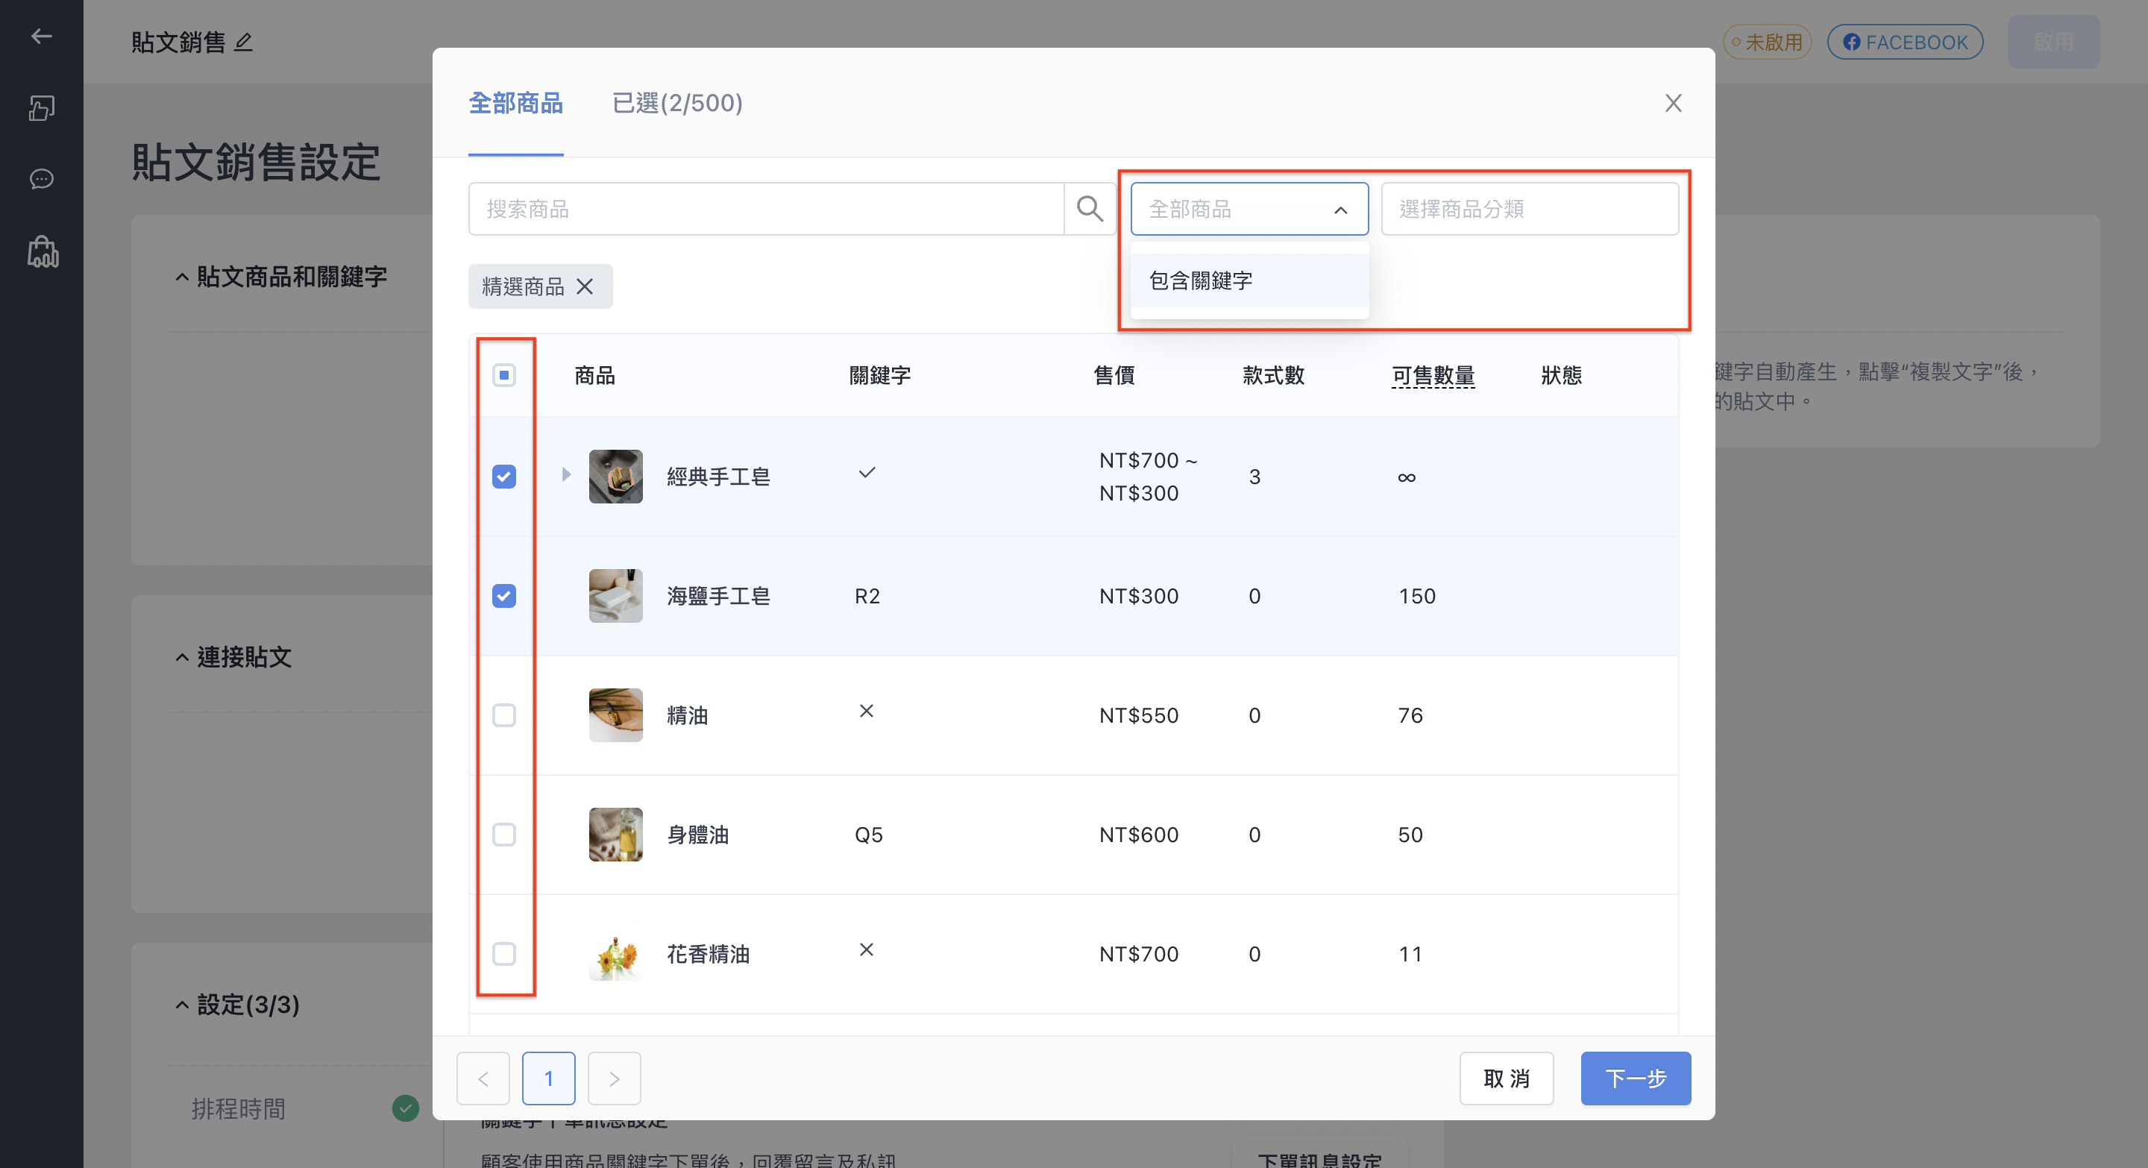Viewport: 2148px width, 1168px height.
Task: Click the 海鹽手工皂 product thumbnail
Action: tap(615, 596)
